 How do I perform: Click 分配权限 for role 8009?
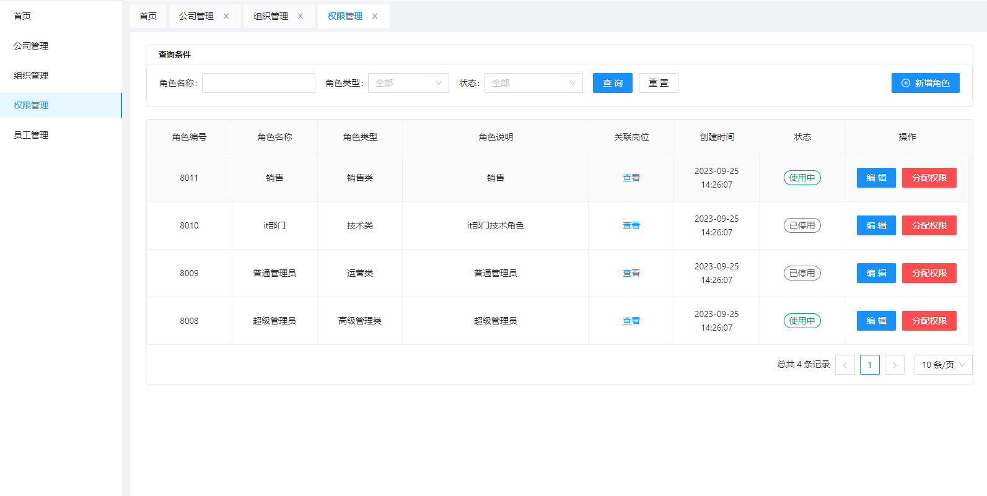pos(929,273)
